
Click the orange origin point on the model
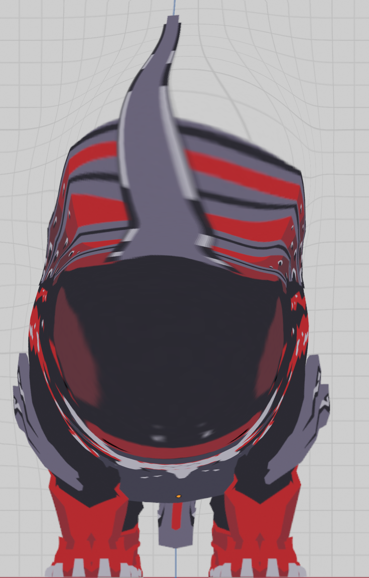tap(178, 495)
